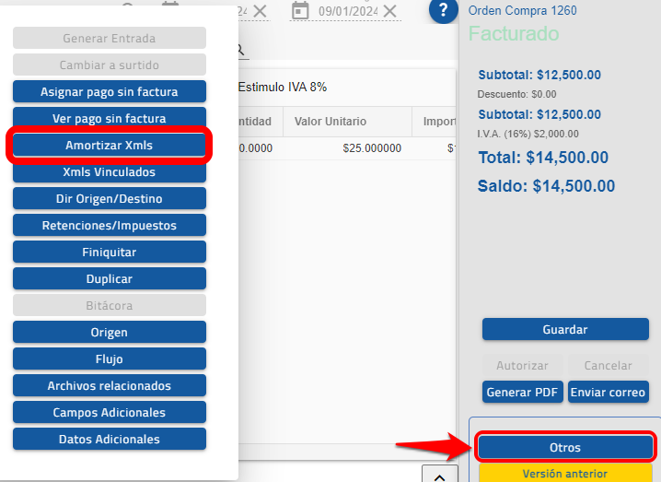Open Dir Origen/Destino option
The height and width of the screenshot is (482, 661).
point(110,199)
